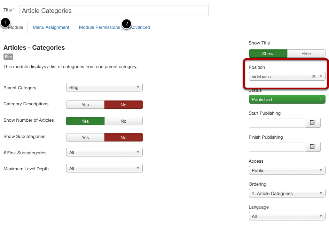Open the Language dropdown

(x=287, y=216)
